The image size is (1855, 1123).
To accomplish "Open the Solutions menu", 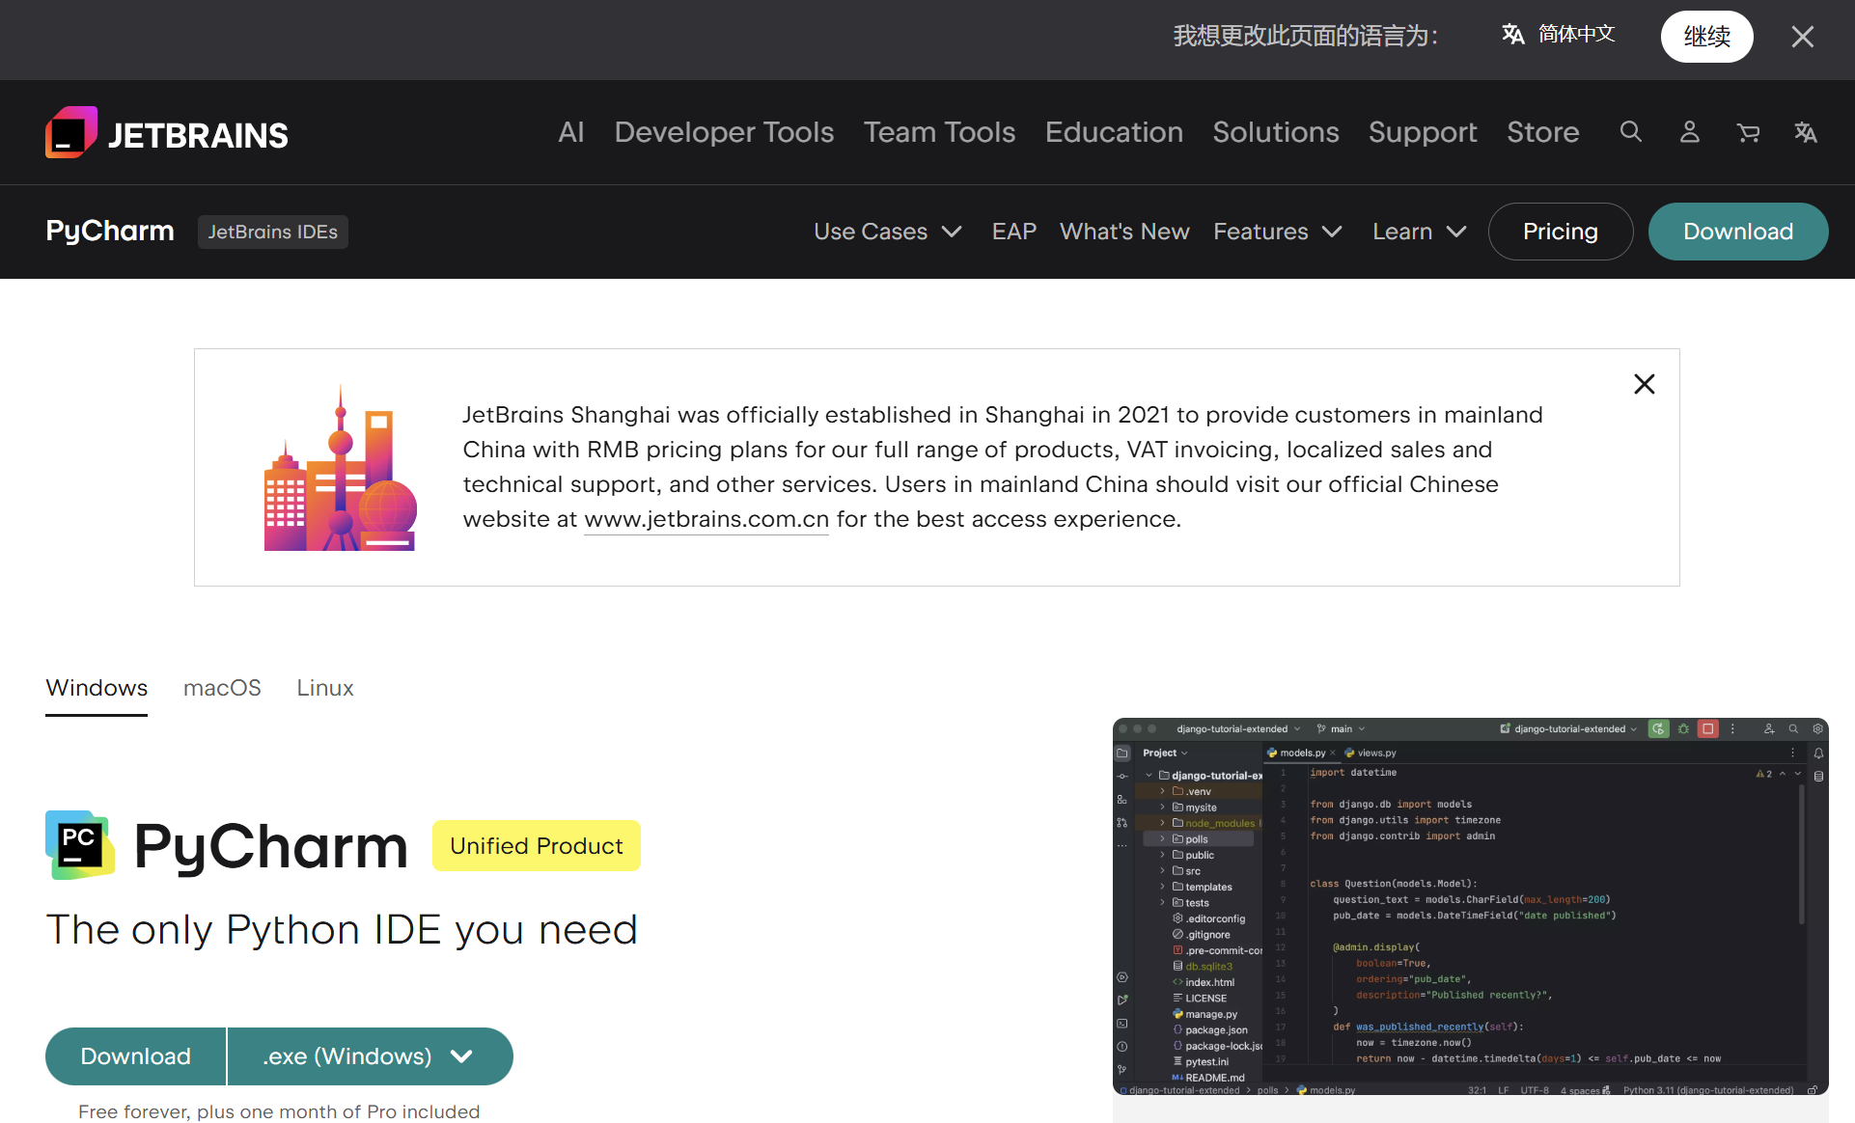I will 1276,132.
